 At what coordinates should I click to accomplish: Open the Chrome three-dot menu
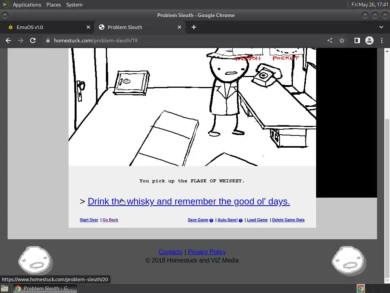tap(382, 40)
